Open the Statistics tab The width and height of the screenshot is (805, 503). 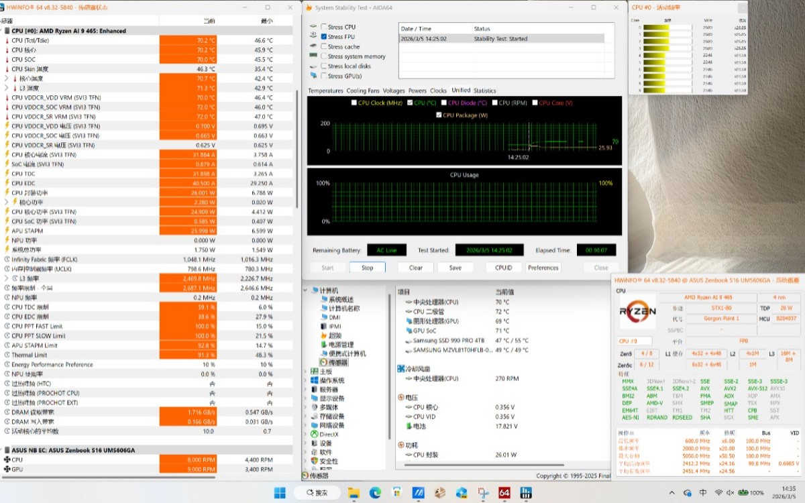(x=484, y=91)
